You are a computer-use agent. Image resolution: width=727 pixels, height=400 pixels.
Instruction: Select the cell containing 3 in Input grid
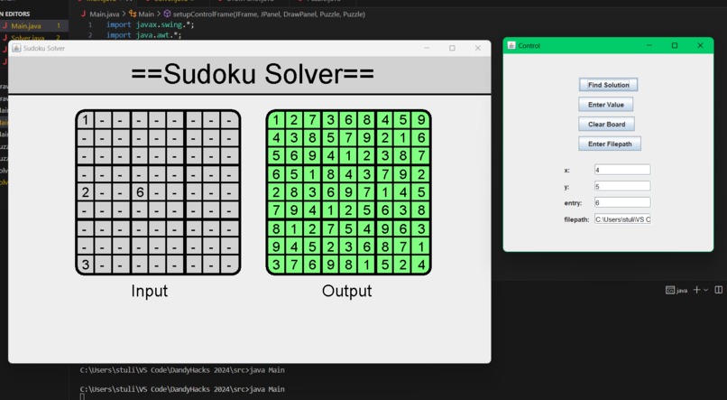pyautogui.click(x=85, y=265)
